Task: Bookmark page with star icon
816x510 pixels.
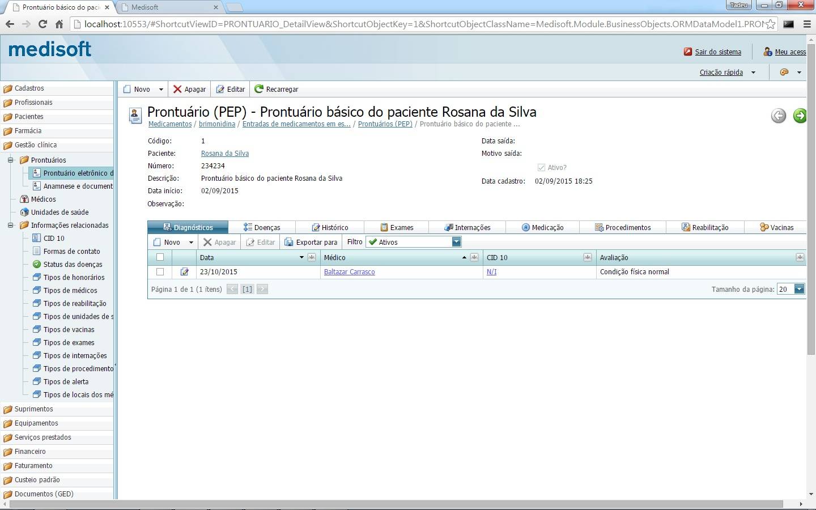Action: [x=770, y=24]
